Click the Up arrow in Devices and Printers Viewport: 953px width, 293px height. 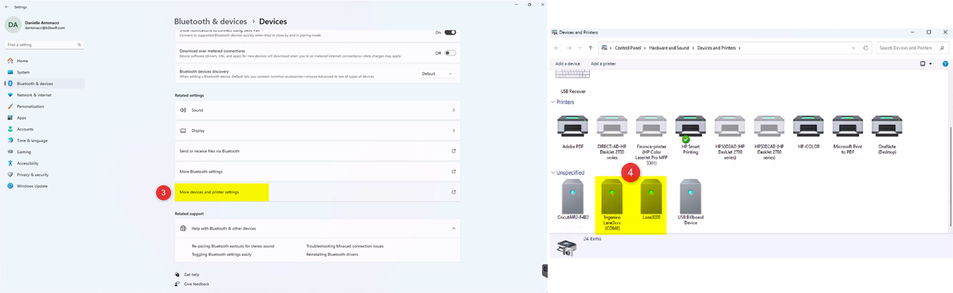click(590, 48)
